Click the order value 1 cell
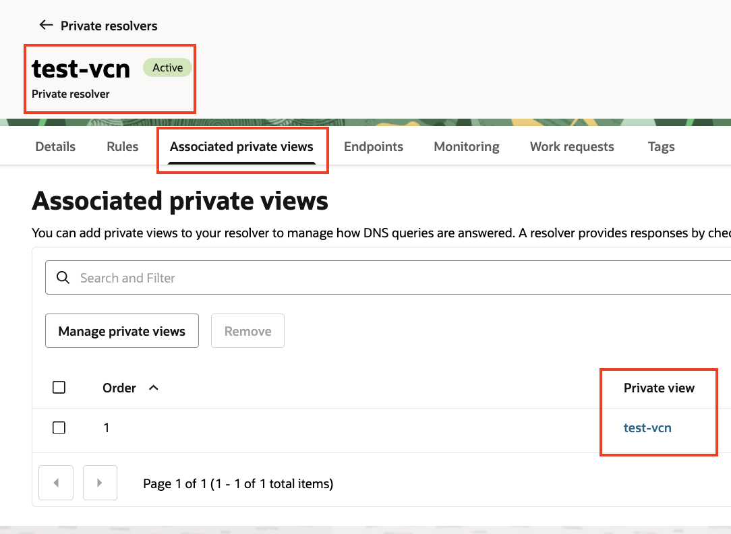Screen dimensions: 731x534 pyautogui.click(x=107, y=427)
